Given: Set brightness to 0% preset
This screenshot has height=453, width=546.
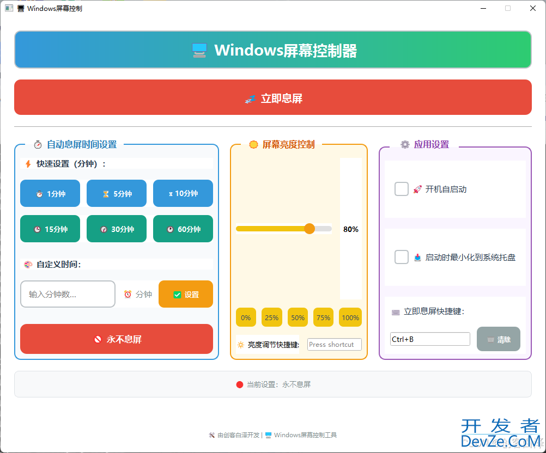Looking at the screenshot, I should pyautogui.click(x=246, y=317).
